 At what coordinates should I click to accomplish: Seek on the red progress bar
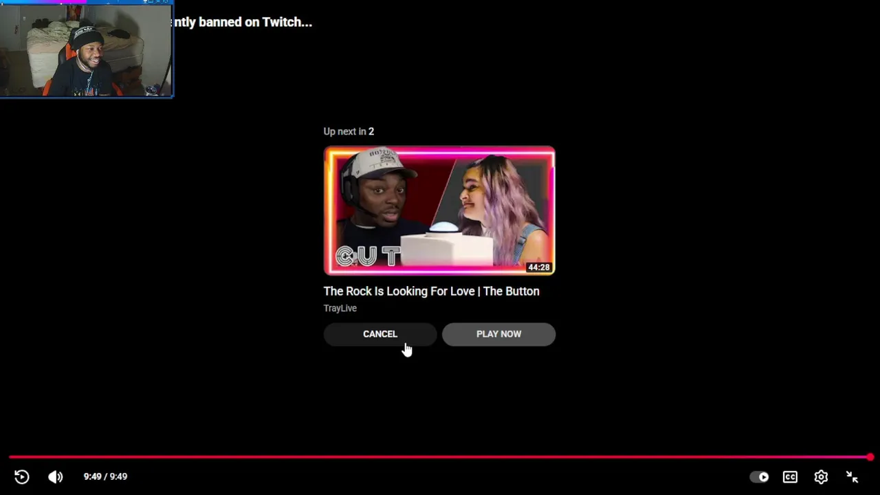pos(440,457)
